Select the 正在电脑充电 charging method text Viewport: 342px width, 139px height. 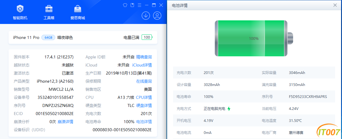pyautogui.click(x=214, y=108)
